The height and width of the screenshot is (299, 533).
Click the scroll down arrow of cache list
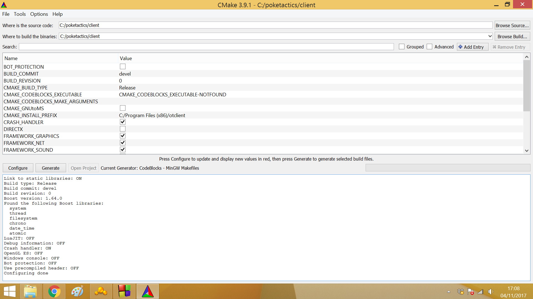point(527,151)
